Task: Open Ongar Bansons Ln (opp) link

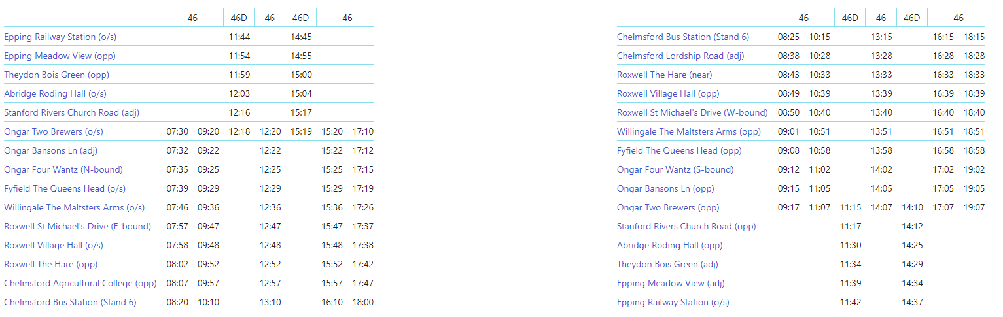Action: coord(665,188)
